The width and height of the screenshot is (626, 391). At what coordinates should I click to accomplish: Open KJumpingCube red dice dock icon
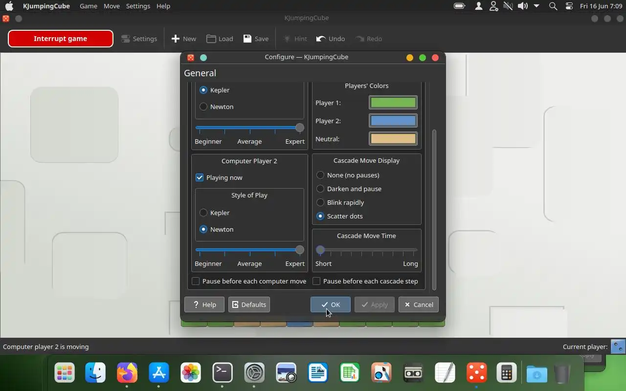[476, 373]
